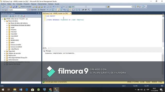Open the Ayuda menu
This screenshot has height=92, width=165.
pos(57,4)
